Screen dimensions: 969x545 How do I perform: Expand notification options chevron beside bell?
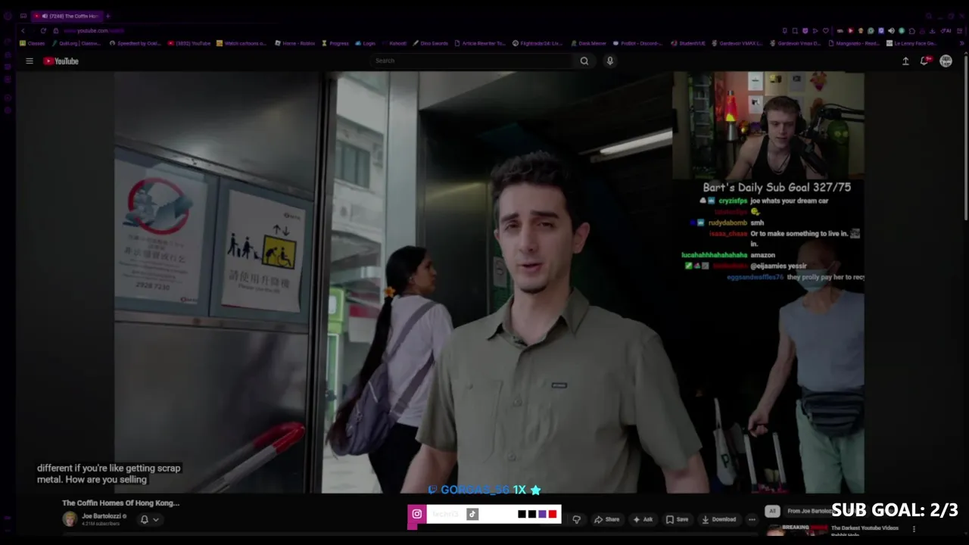click(x=156, y=519)
